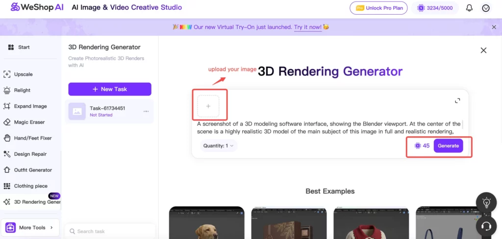Viewport: 502px width, 239px height.
Task: Select the 3D Rendering Generator sidebar item
Action: (x=31, y=202)
